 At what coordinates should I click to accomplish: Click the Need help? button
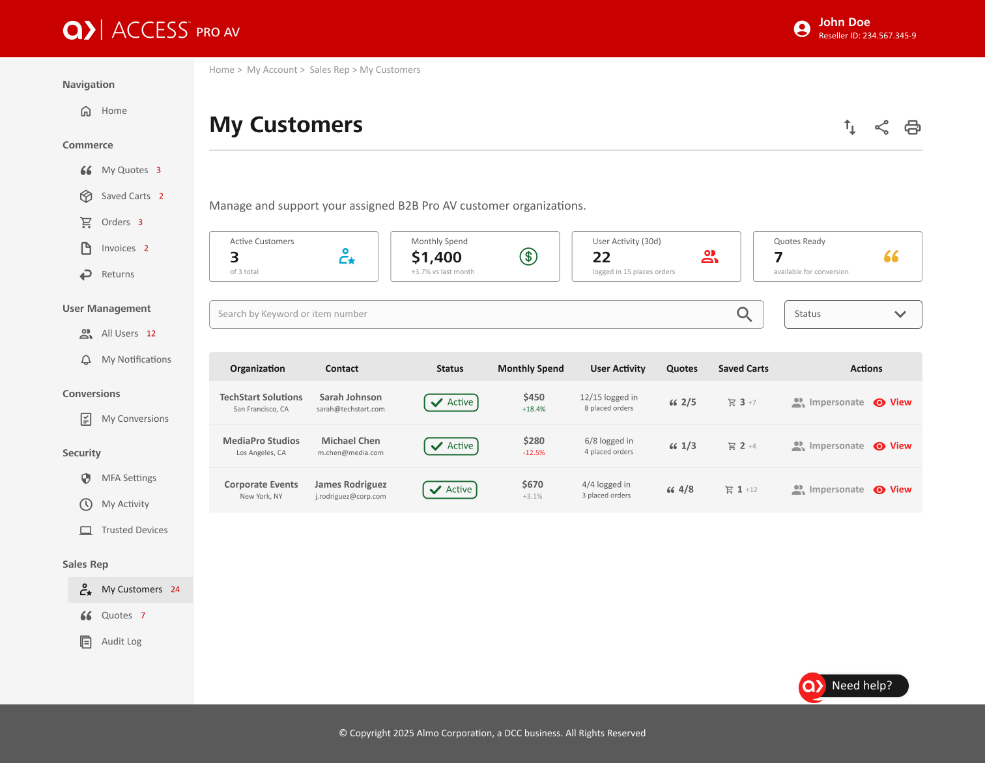point(854,686)
